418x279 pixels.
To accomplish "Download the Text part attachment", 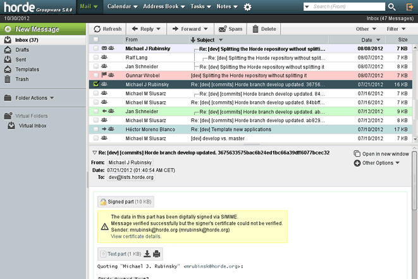I will 147,254.
